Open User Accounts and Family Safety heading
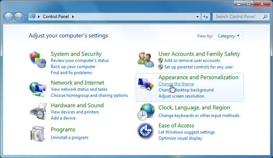This screenshot has width=273, height=158. [199, 54]
